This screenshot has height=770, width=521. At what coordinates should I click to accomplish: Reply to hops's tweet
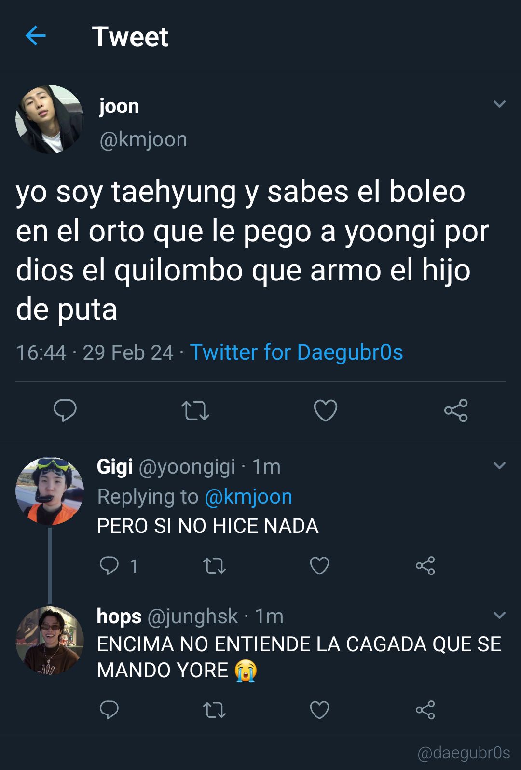[x=109, y=710]
